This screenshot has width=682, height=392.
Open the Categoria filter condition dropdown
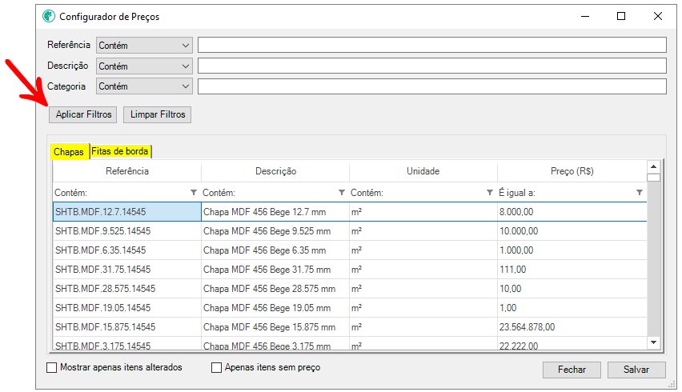(145, 86)
